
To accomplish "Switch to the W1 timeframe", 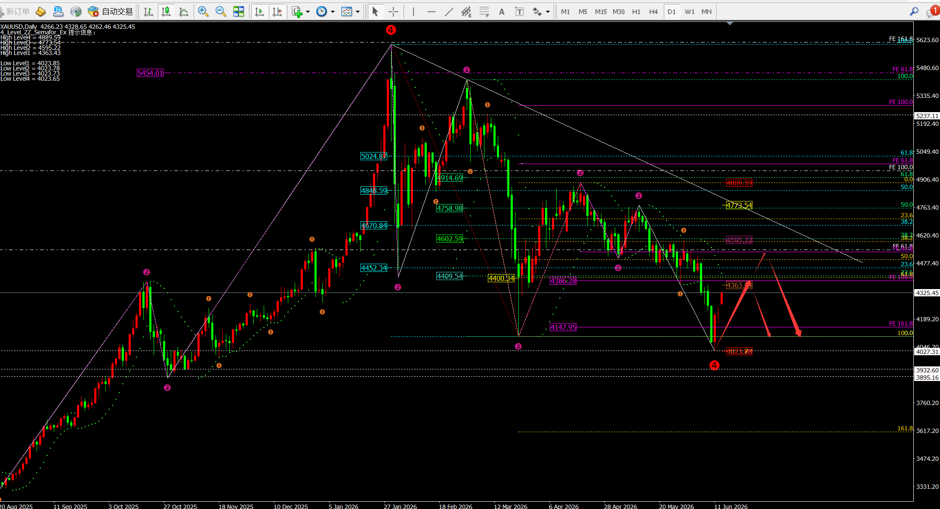I will tap(690, 12).
